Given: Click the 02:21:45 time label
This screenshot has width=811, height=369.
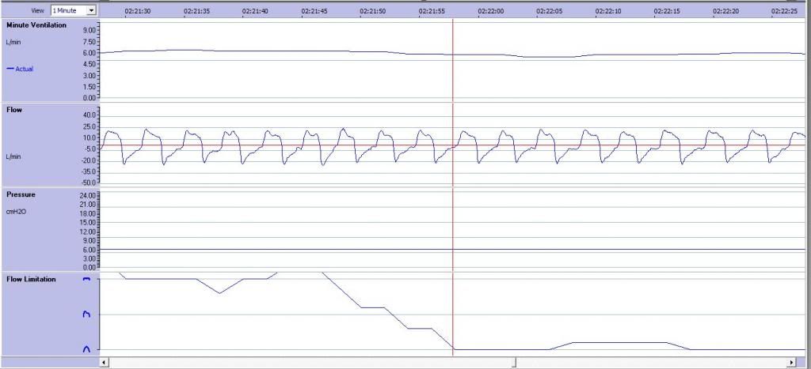Looking at the screenshot, I should [x=314, y=11].
